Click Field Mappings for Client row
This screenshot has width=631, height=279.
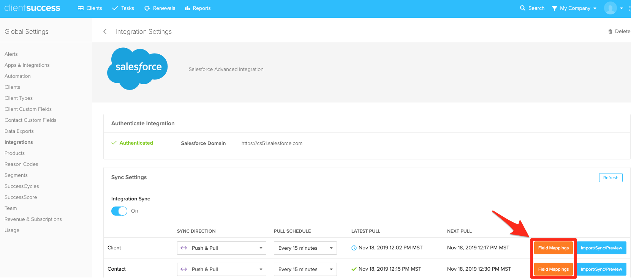click(554, 248)
